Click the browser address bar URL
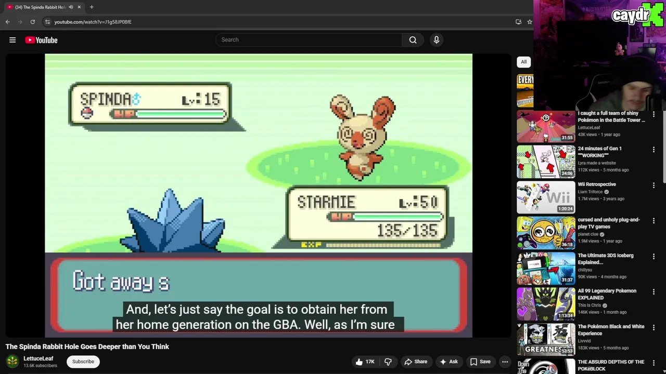Image resolution: width=666 pixels, height=374 pixels. pyautogui.click(x=93, y=22)
